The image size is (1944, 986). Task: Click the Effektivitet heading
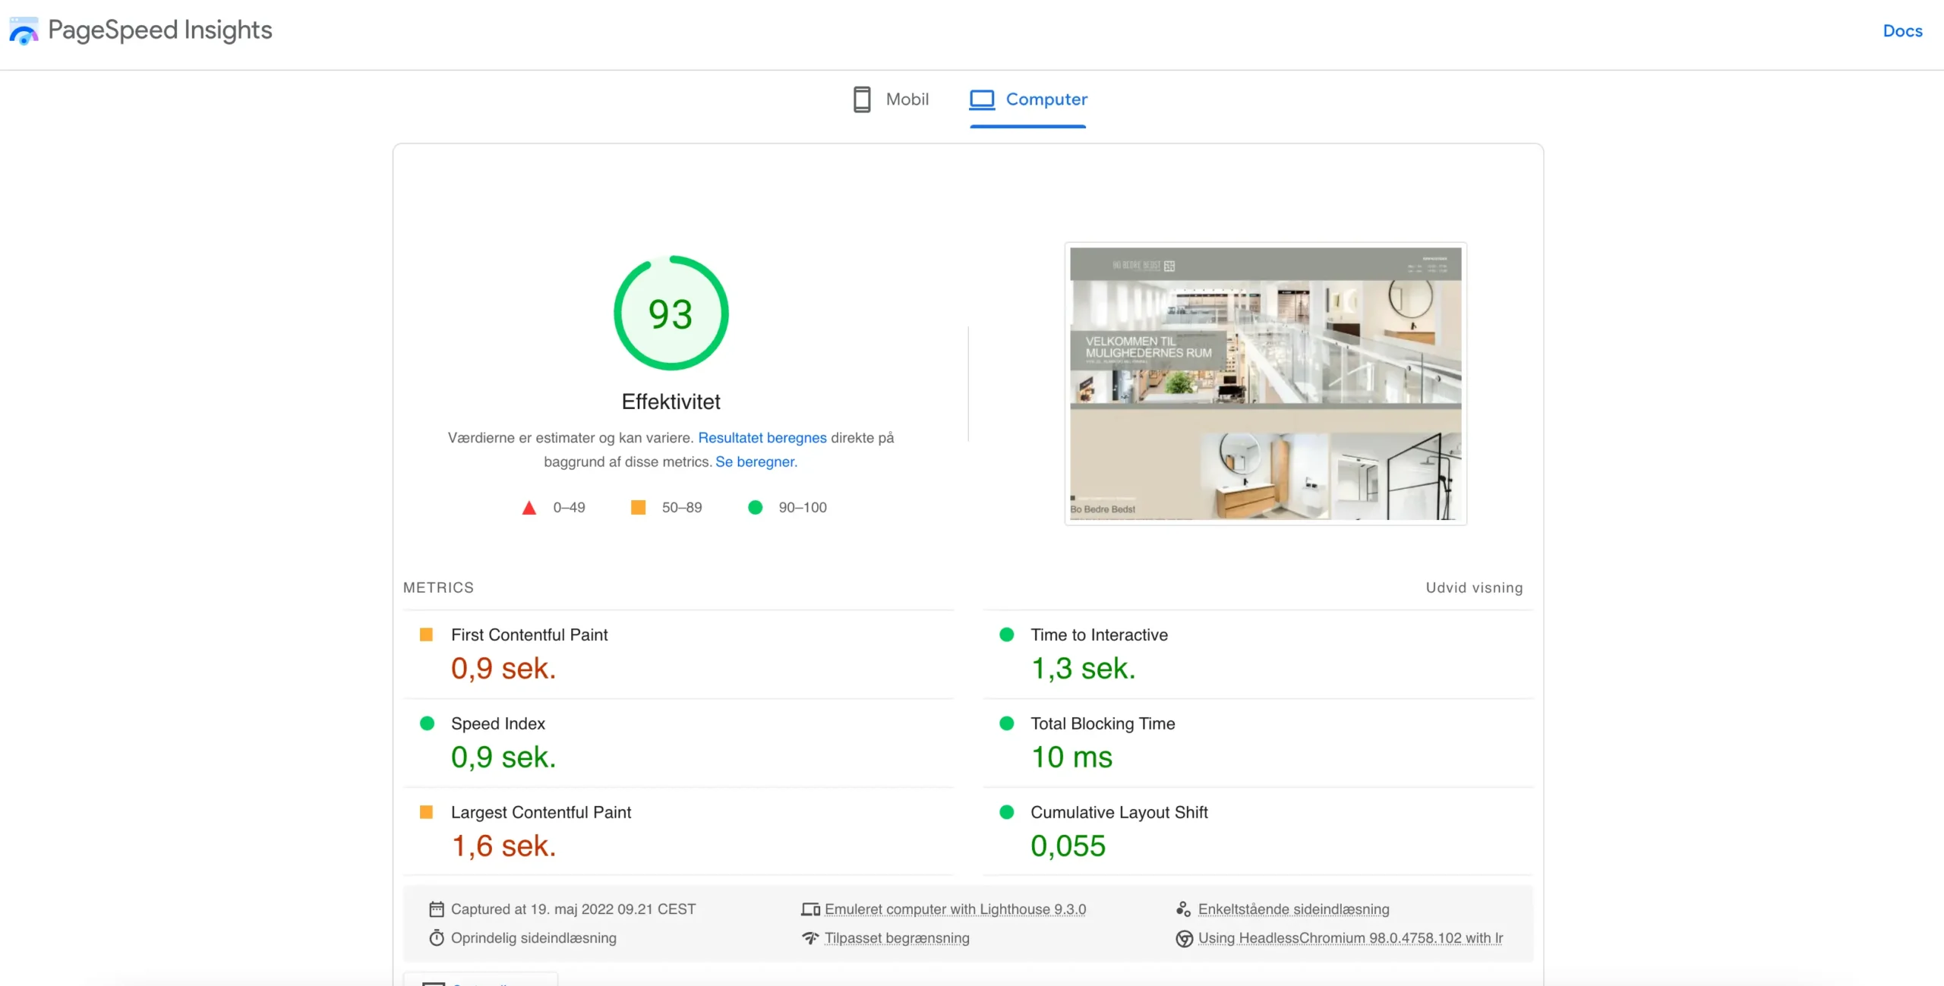(671, 402)
